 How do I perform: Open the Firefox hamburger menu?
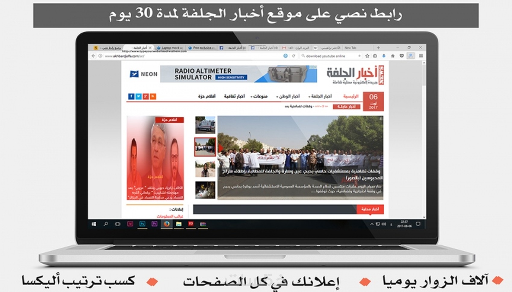pos(421,56)
